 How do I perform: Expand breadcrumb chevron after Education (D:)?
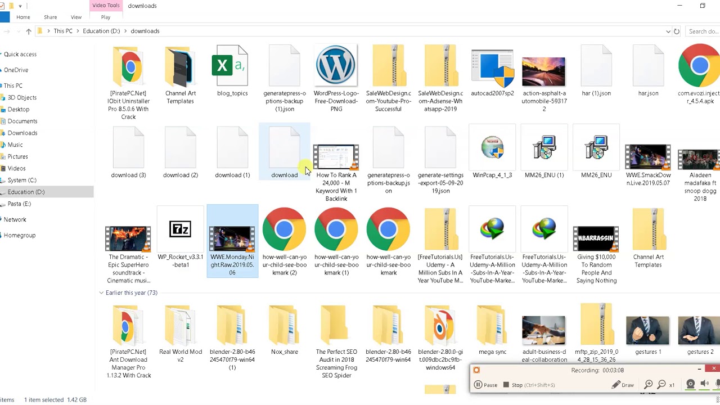(125, 31)
